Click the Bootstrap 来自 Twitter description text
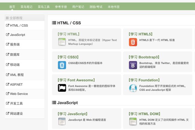 click(x=164, y=65)
